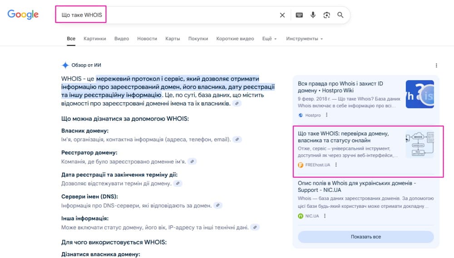
Task: Open 'Що таке WHOIS: перевірка домену' result
Action: (343, 137)
